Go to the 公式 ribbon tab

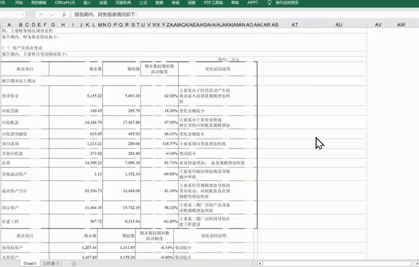143,3
